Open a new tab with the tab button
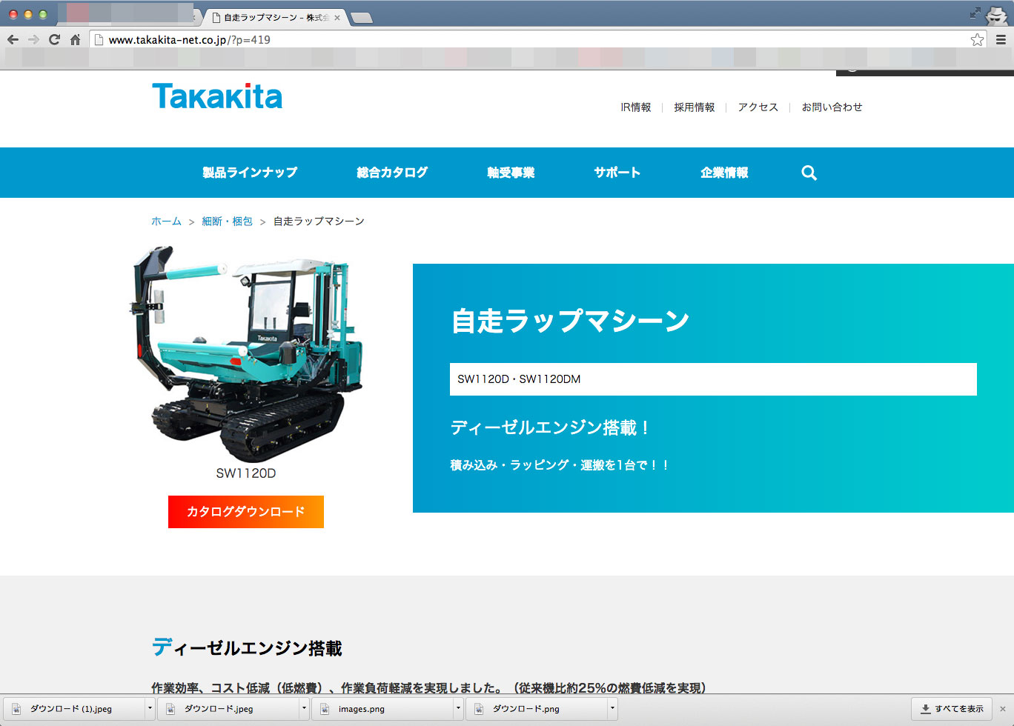The height and width of the screenshot is (726, 1014). coord(361,18)
